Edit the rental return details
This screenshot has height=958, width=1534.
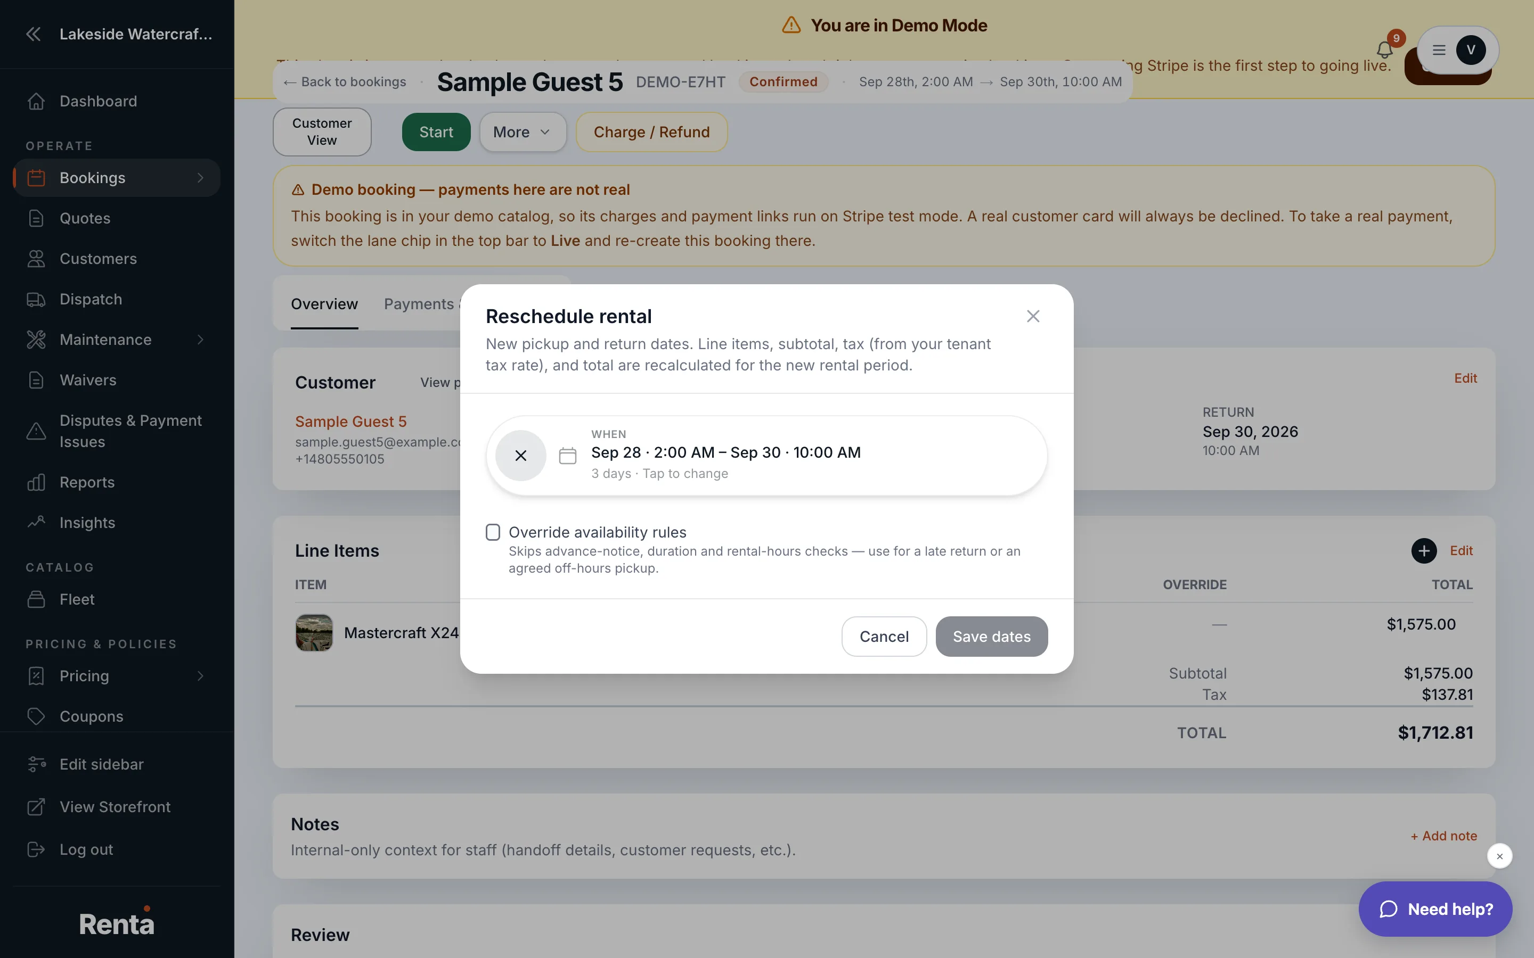pyautogui.click(x=1465, y=378)
